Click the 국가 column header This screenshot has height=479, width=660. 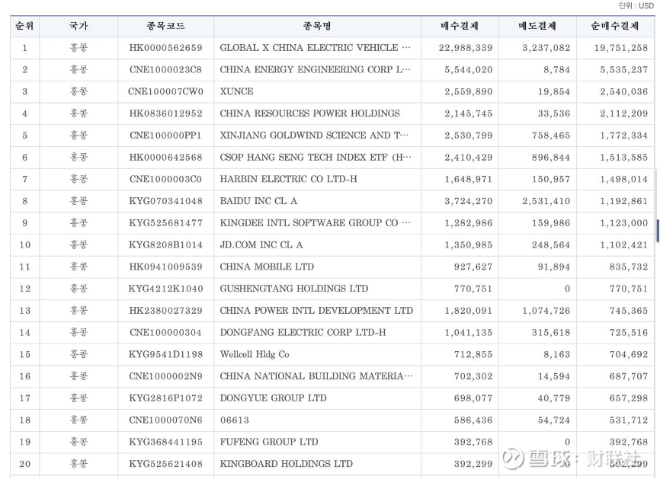(x=78, y=26)
